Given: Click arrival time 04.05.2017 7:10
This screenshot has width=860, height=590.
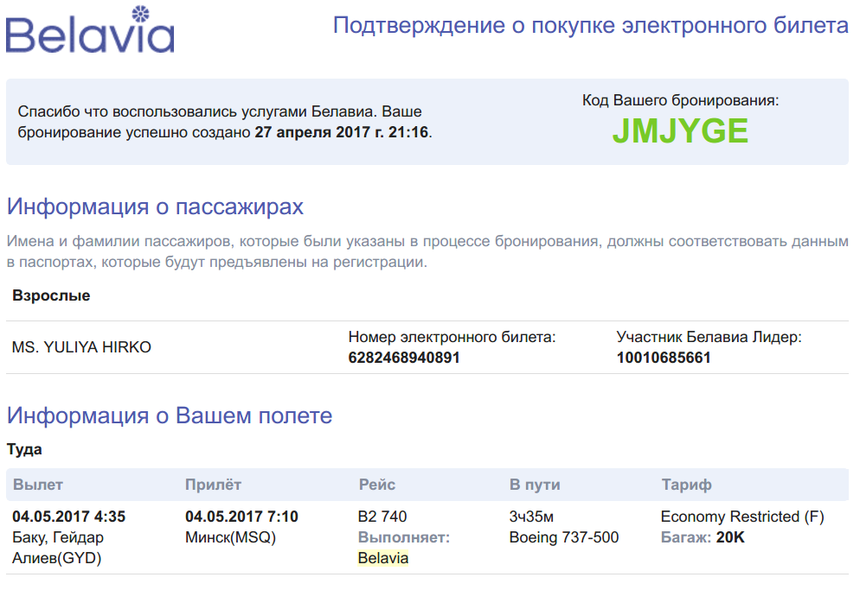Looking at the screenshot, I should coord(241,517).
